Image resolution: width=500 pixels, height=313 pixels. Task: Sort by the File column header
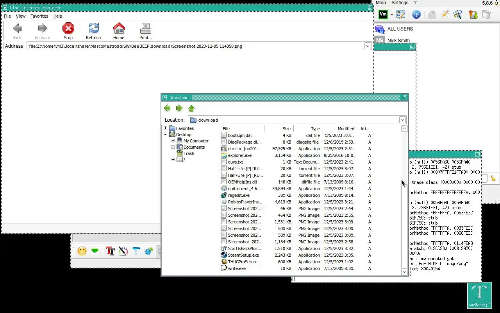(243, 129)
